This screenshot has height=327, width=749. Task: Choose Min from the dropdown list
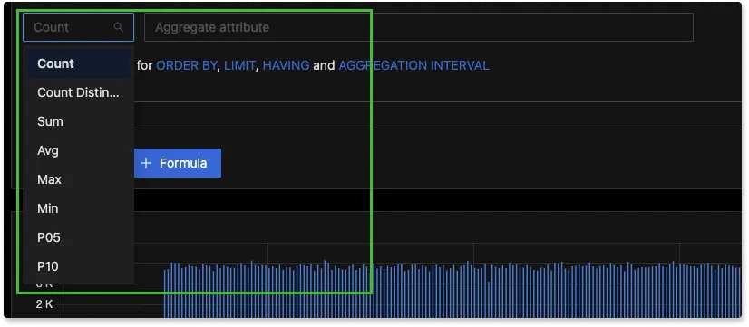coord(78,208)
